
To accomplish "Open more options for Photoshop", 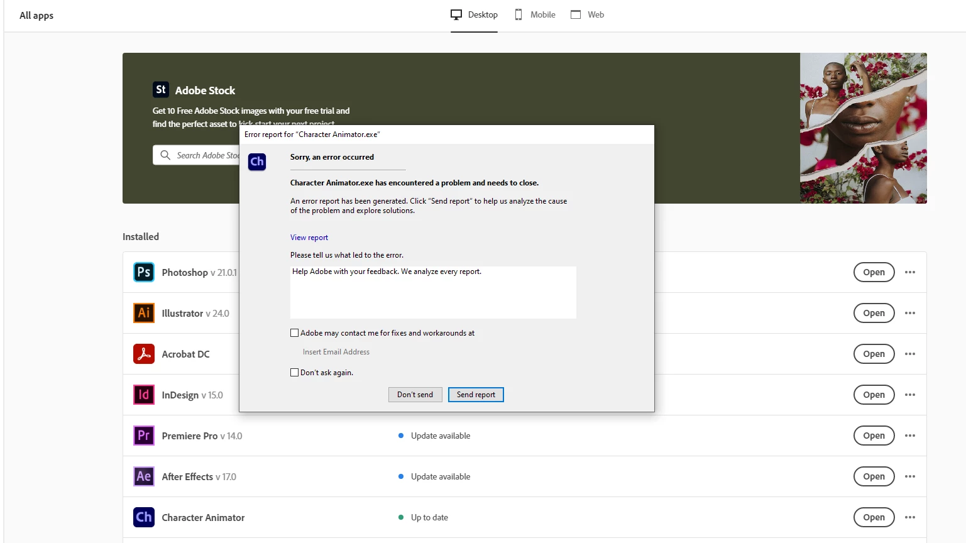I will (910, 272).
